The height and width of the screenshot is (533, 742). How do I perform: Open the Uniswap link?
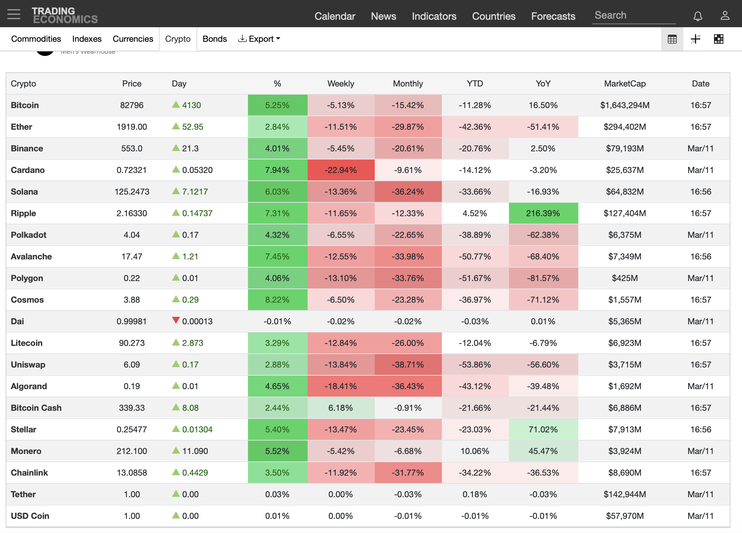(x=28, y=365)
